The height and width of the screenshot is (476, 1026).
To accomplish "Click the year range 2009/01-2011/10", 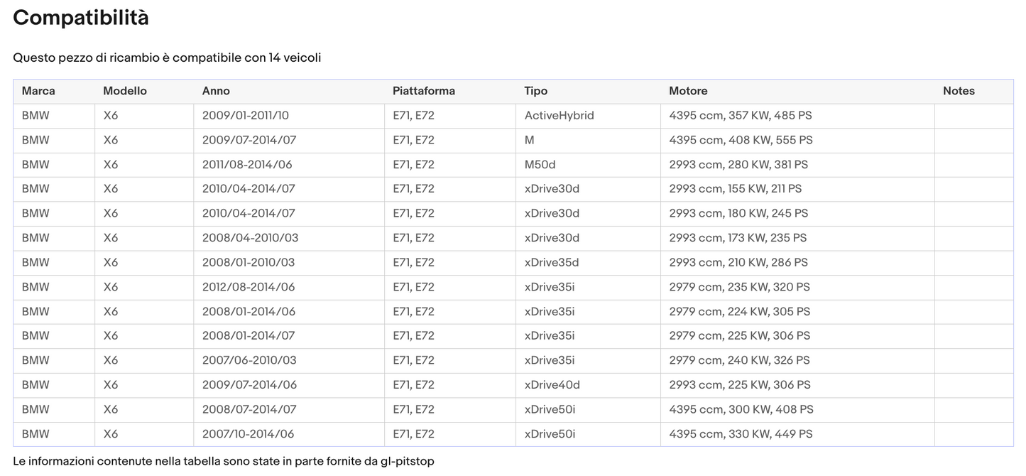I will (245, 116).
